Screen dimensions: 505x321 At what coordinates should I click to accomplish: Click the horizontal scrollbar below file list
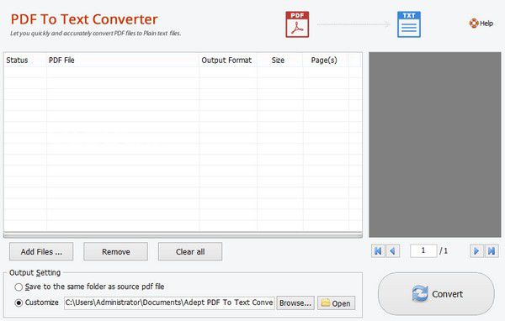(x=183, y=234)
